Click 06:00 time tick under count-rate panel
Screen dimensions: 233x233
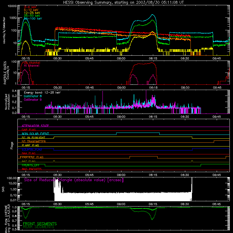(x=121, y=59)
